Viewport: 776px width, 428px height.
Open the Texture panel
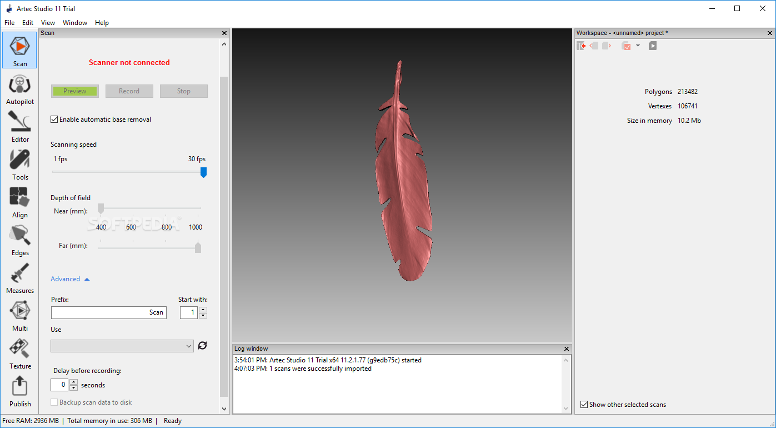pyautogui.click(x=20, y=352)
